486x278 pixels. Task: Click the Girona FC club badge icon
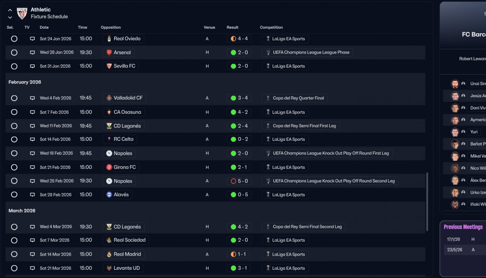[109, 167]
